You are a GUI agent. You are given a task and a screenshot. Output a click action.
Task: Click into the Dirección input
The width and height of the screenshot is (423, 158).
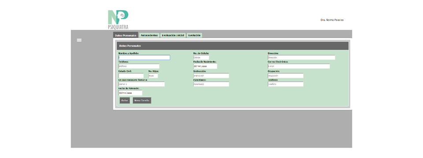pos(301,57)
